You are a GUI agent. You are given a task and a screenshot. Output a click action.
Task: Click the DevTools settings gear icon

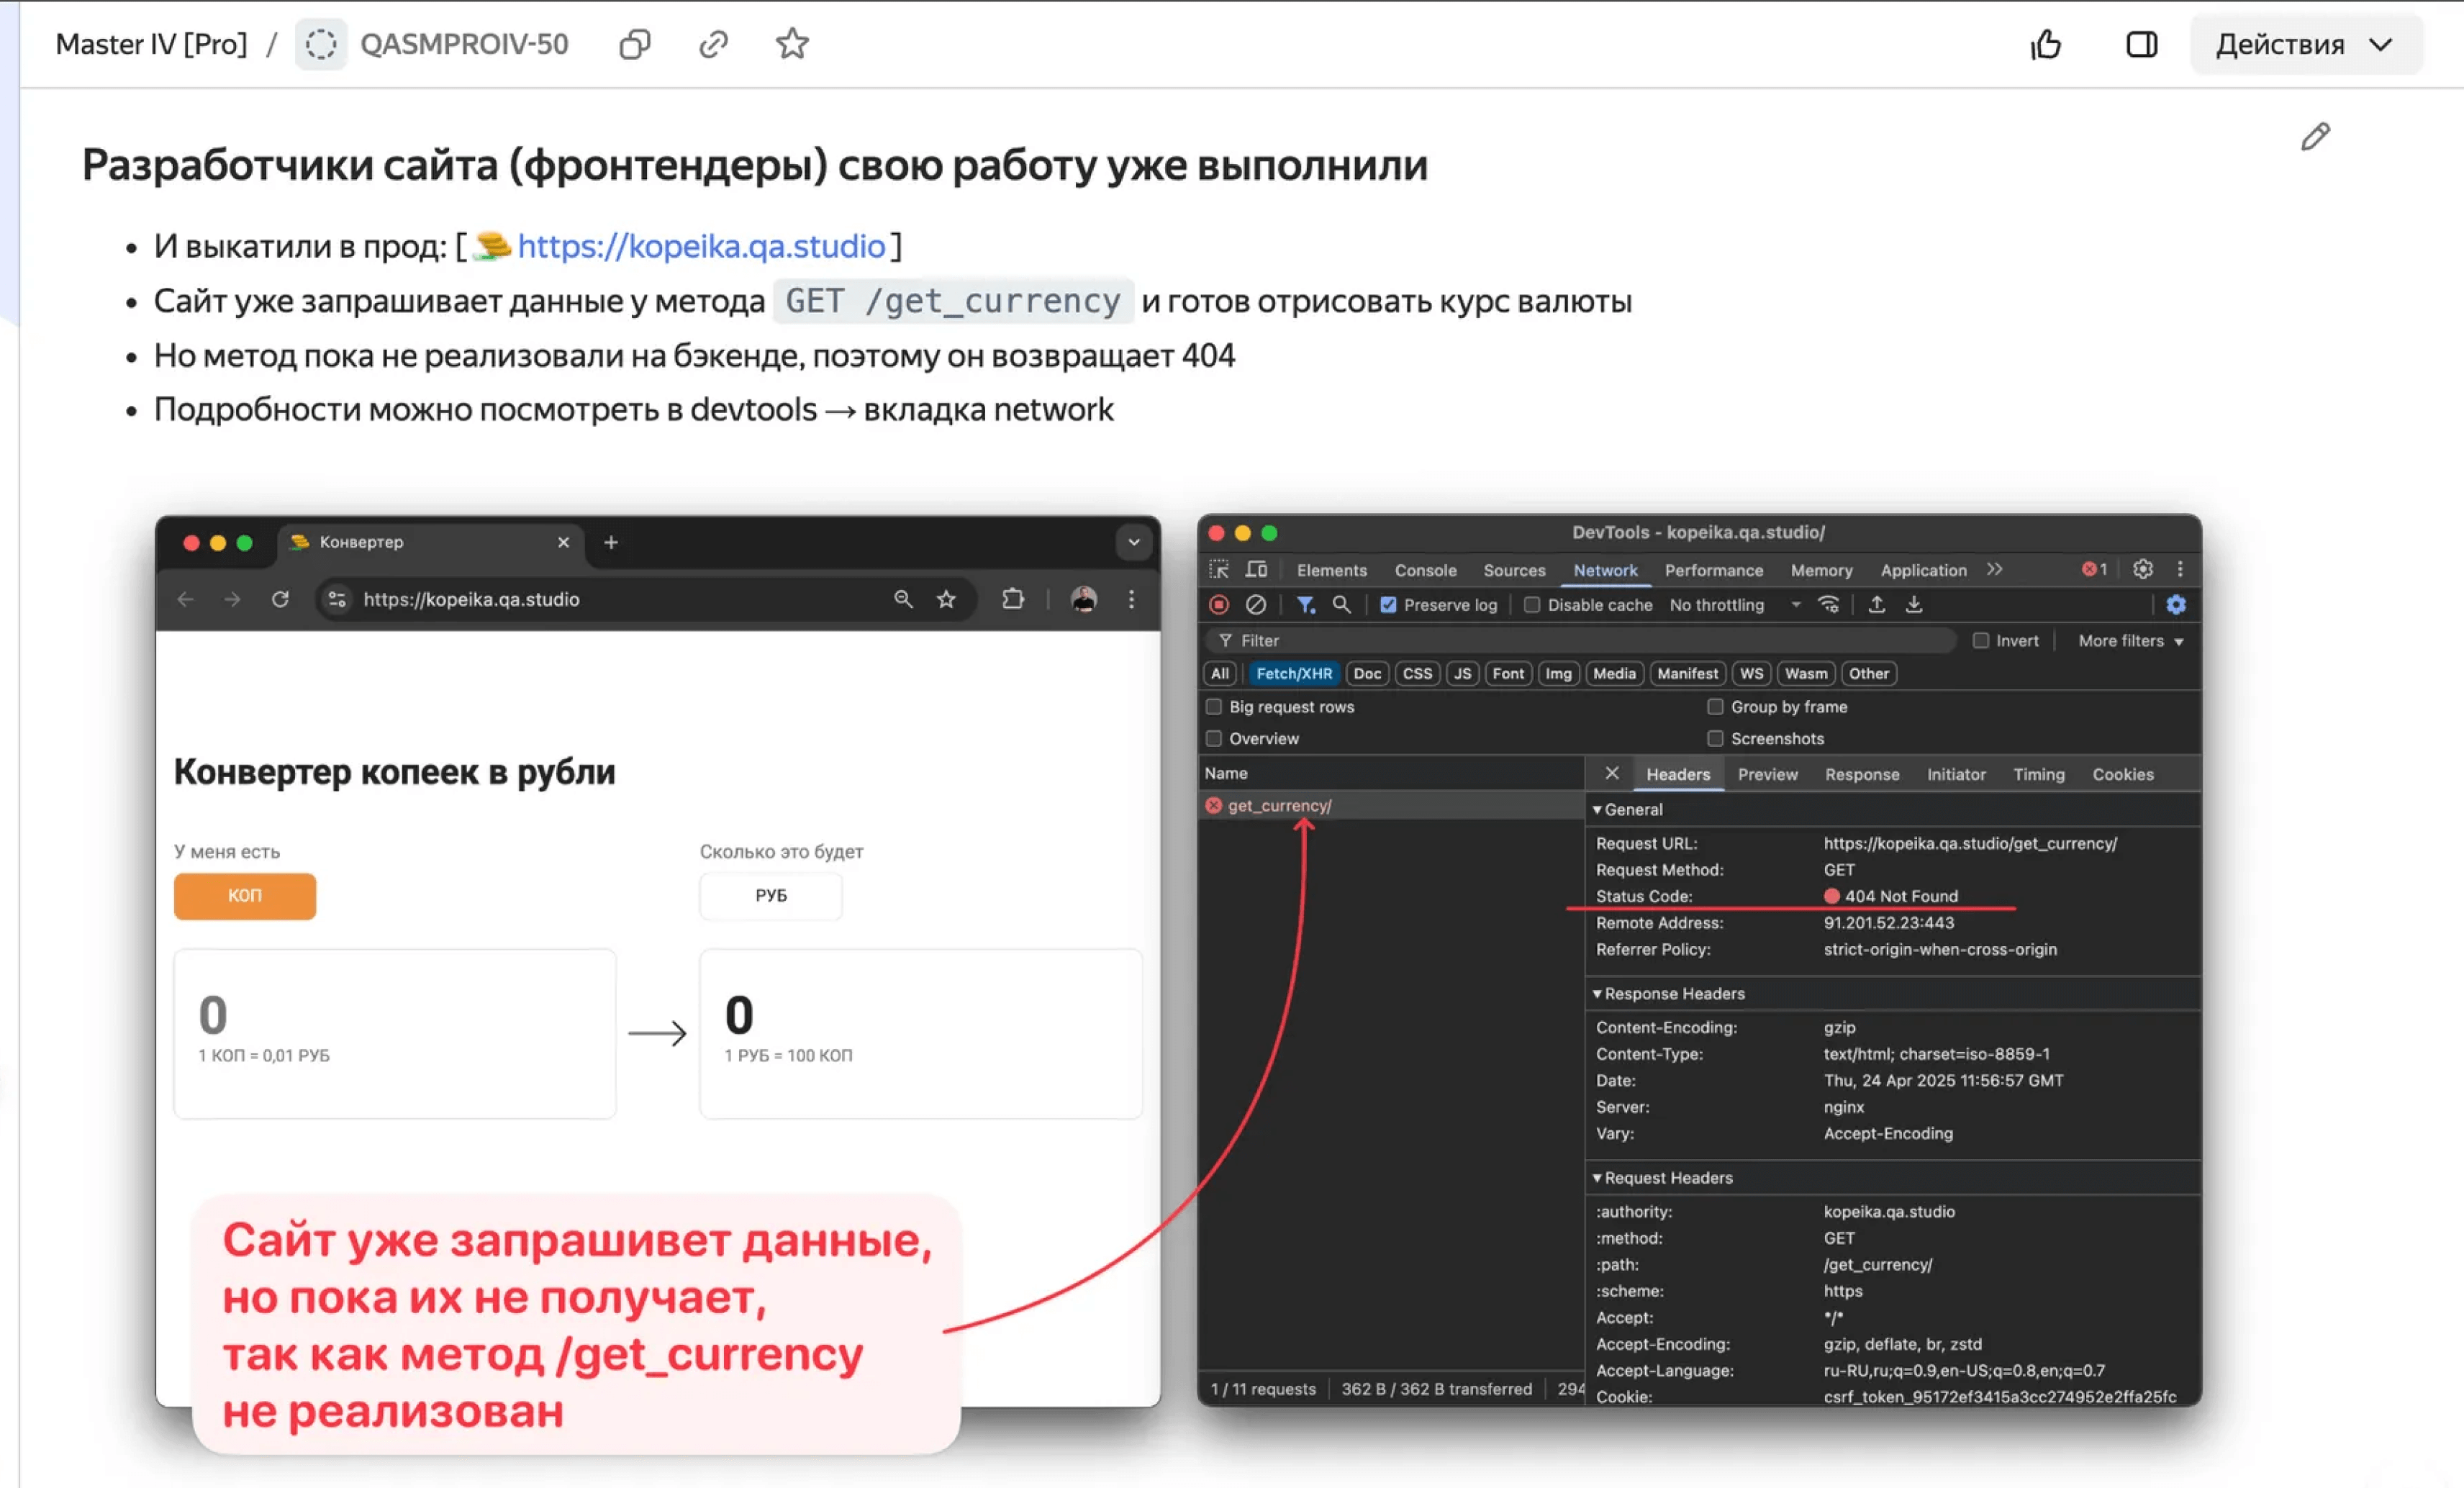(2142, 569)
